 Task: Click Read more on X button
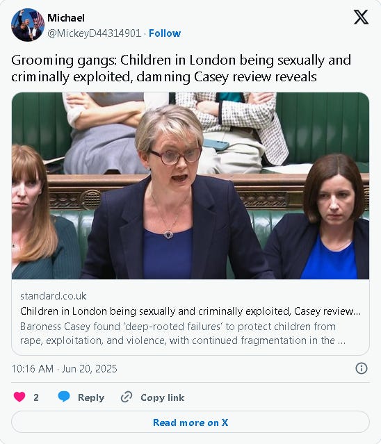point(190,422)
